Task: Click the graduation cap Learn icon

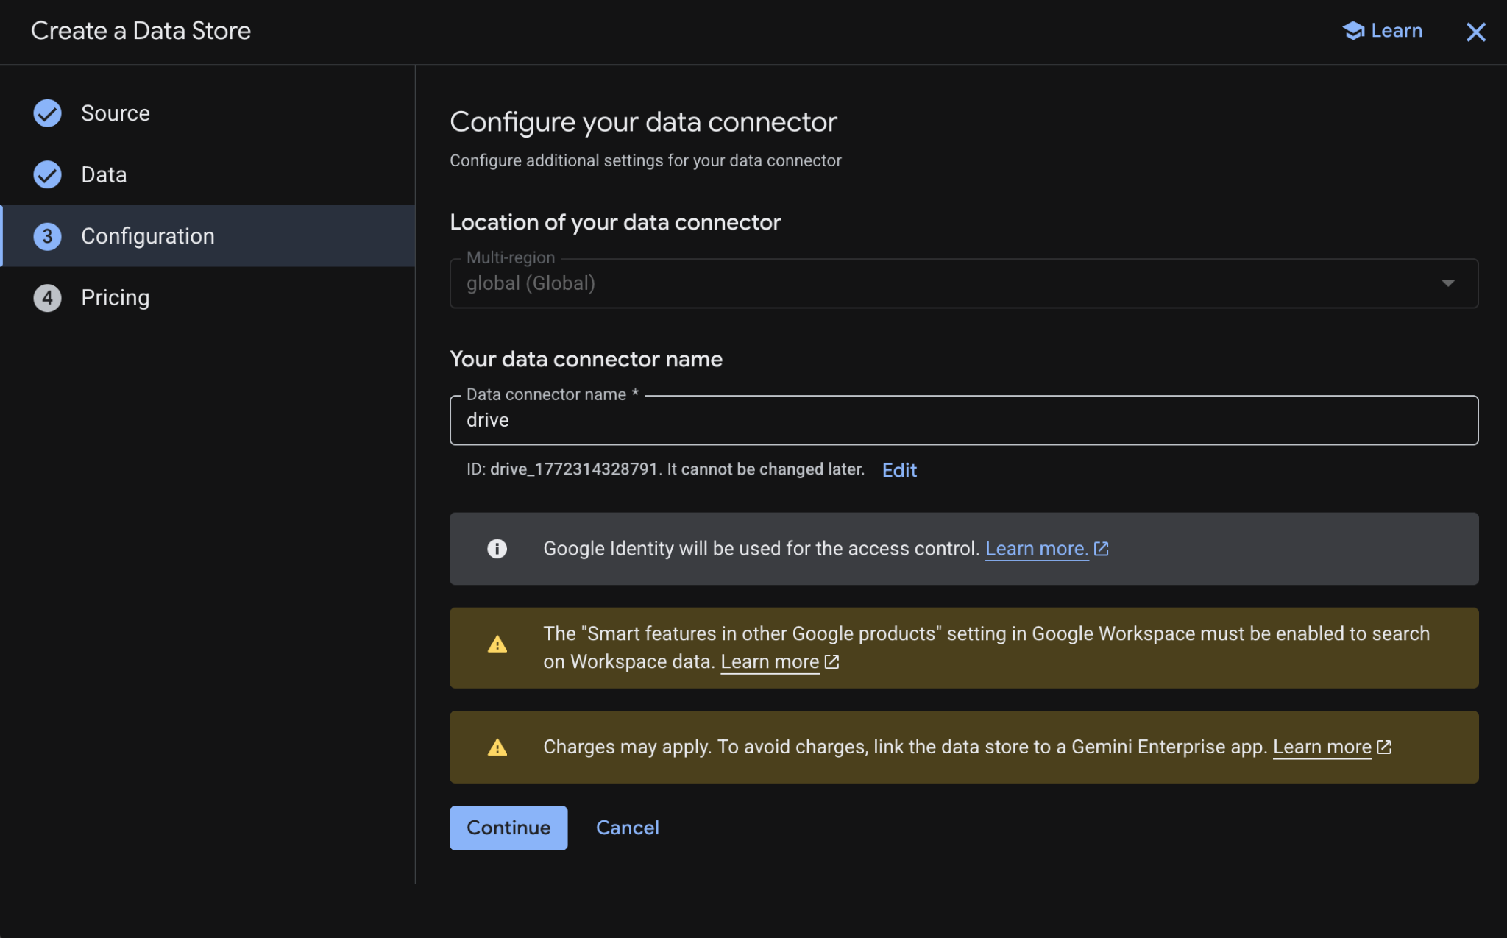Action: click(1353, 31)
